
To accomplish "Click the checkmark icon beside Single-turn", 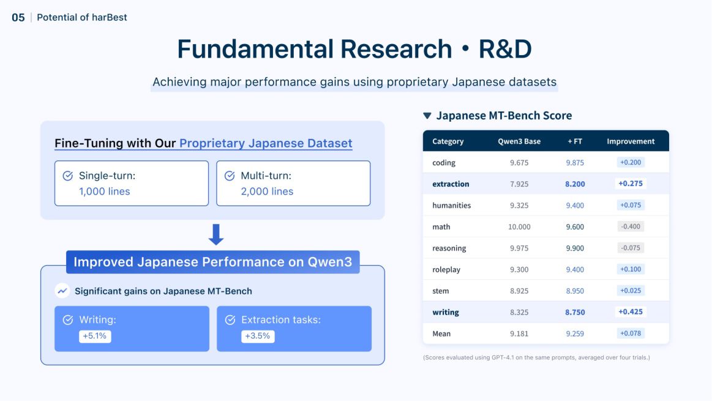I will (68, 176).
